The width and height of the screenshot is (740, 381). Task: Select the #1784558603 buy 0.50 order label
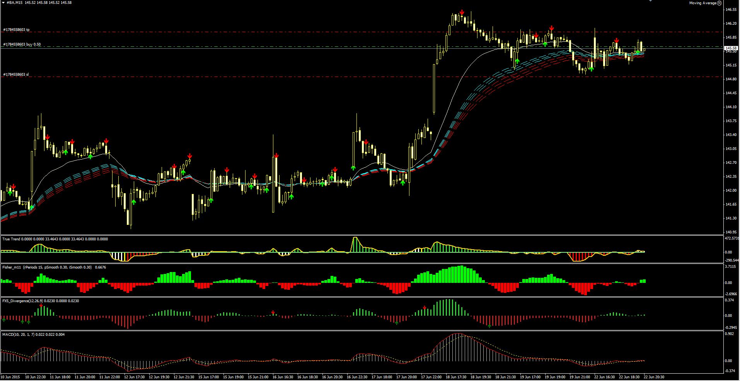tap(22, 44)
